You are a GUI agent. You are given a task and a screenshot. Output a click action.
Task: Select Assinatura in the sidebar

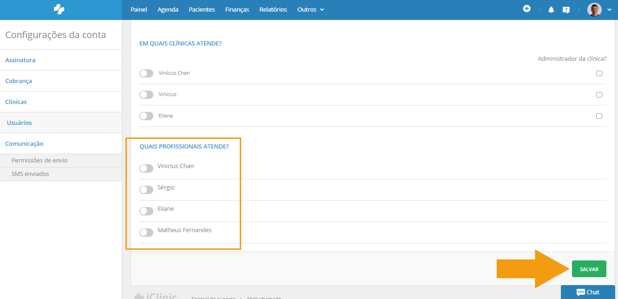pos(61,60)
